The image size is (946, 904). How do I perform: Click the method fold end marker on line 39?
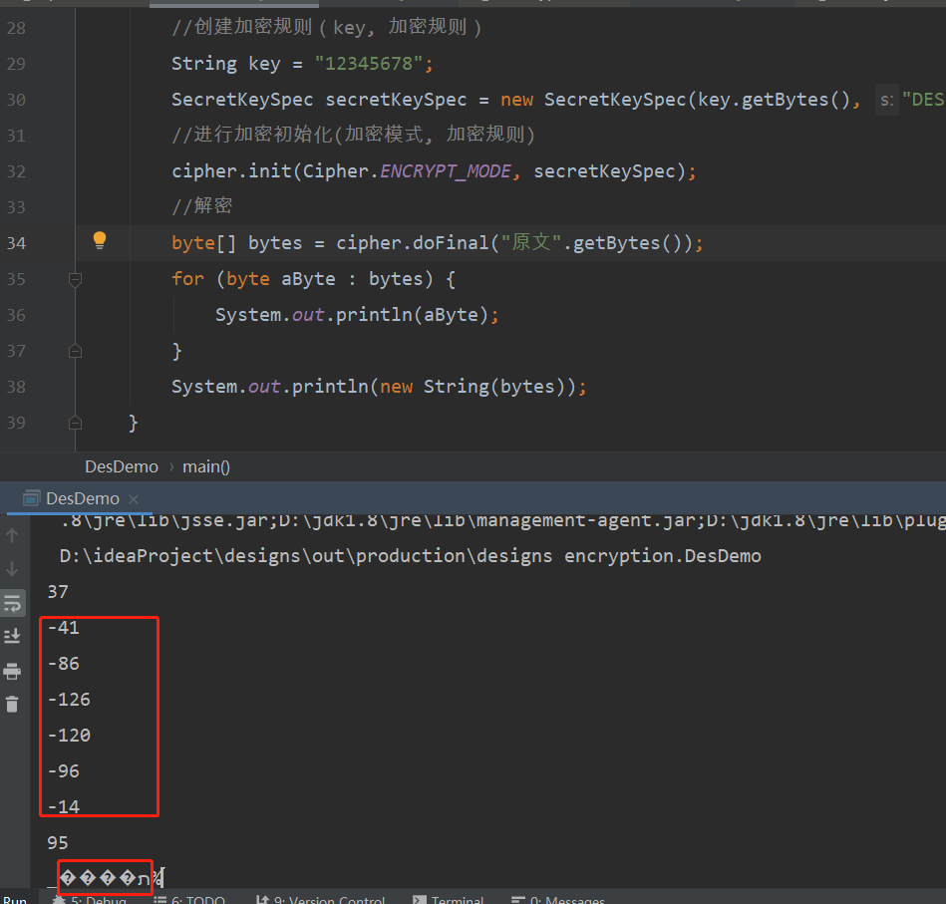(75, 423)
